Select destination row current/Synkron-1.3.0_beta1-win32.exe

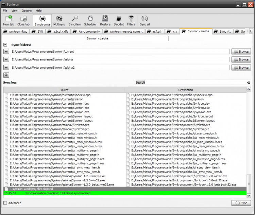pyautogui.click(x=184, y=185)
